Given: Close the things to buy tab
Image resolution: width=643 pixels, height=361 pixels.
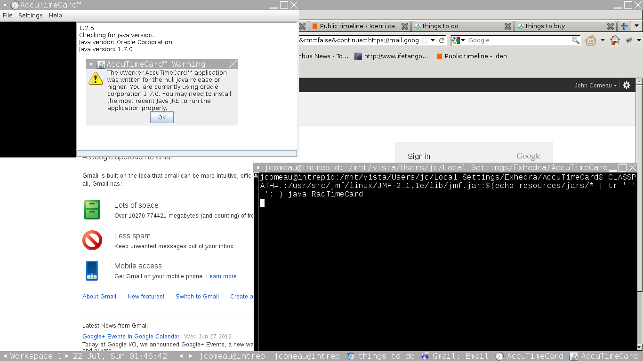Looking at the screenshot, I should (610, 26).
